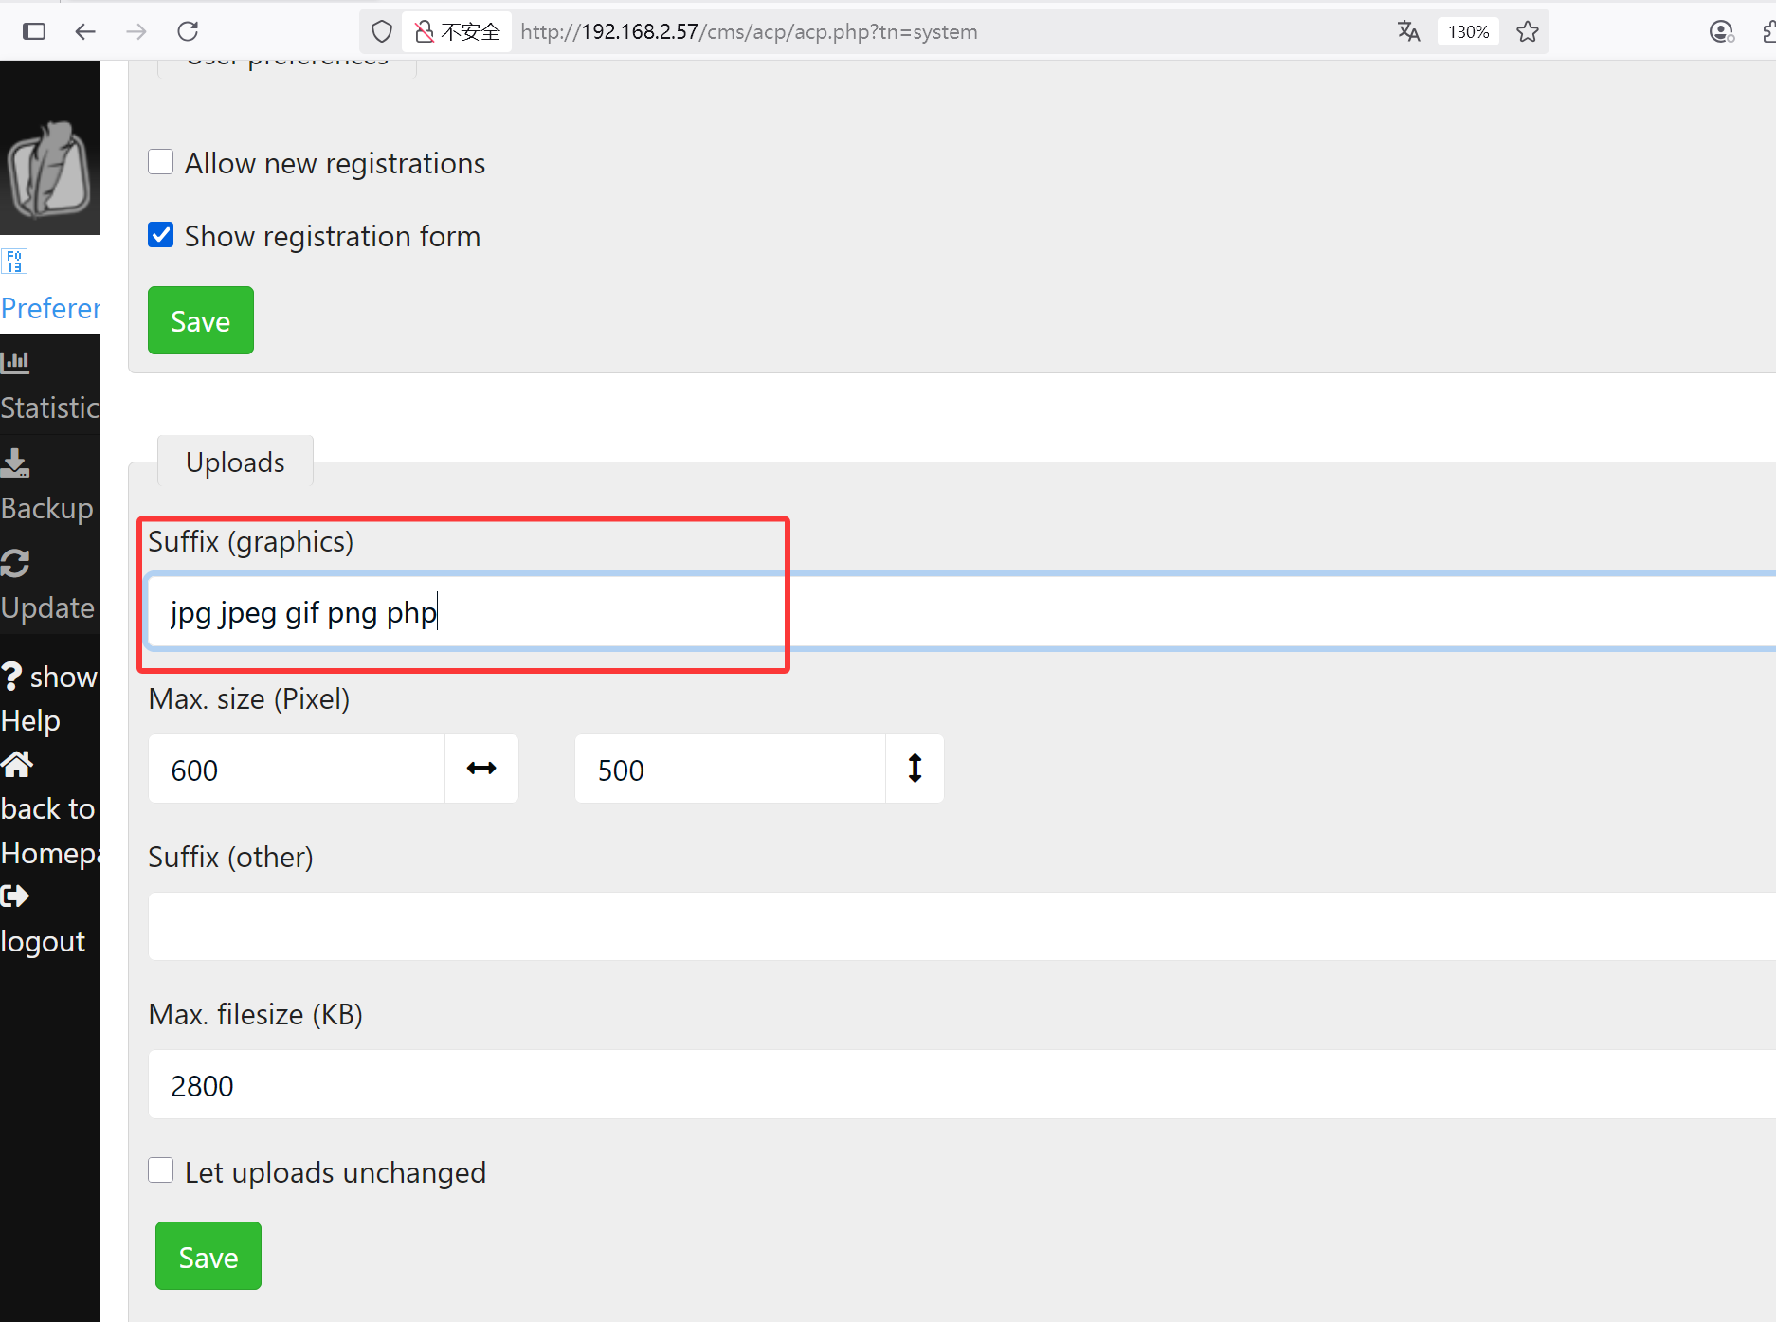1776x1322 pixels.
Task: Click the translate page icon
Action: point(1408,31)
